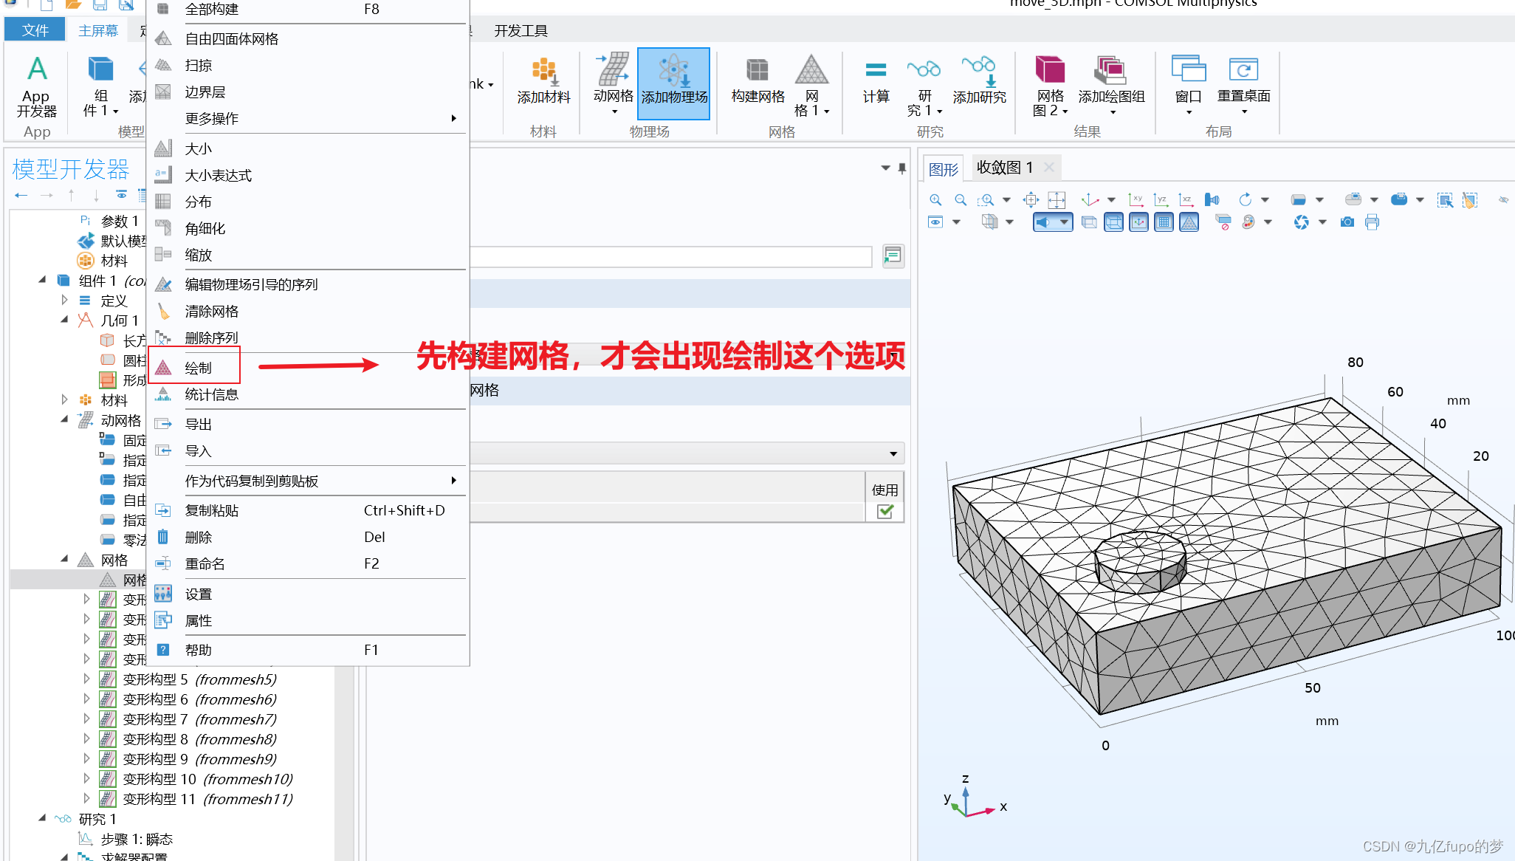Select the 计算 (Compute) icon

pos(876,83)
